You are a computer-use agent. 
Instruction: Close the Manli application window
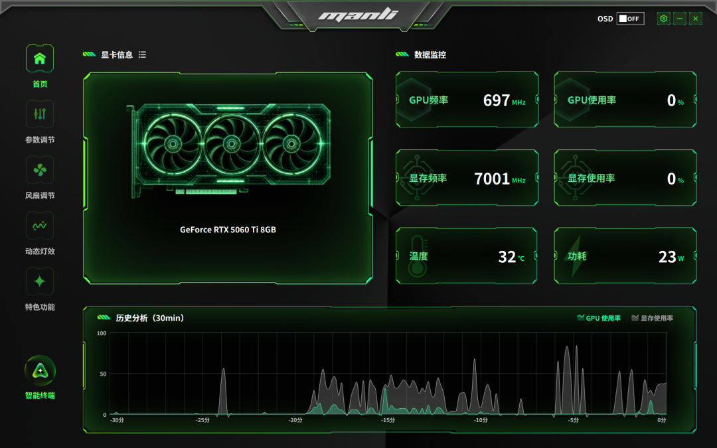point(696,19)
